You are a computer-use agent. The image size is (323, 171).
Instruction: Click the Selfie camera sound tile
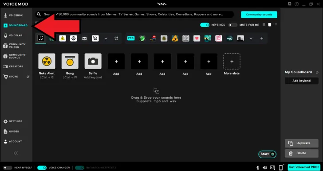coord(93,61)
